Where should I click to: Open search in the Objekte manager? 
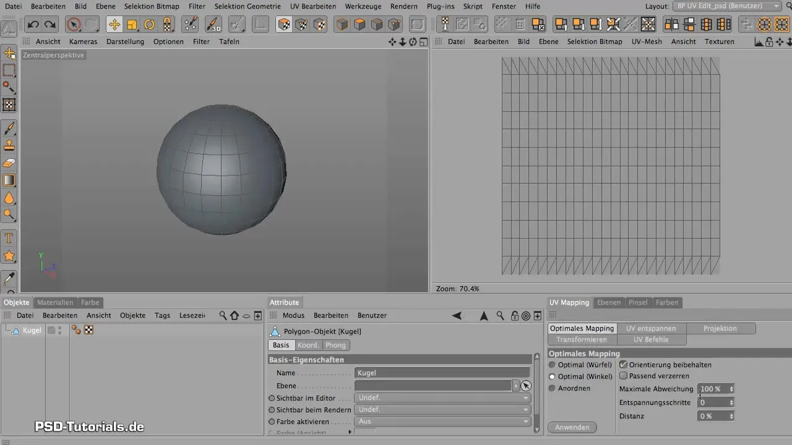(223, 315)
